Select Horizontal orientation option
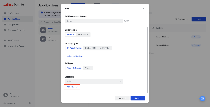The height and width of the screenshot is (107, 210). click(83, 35)
